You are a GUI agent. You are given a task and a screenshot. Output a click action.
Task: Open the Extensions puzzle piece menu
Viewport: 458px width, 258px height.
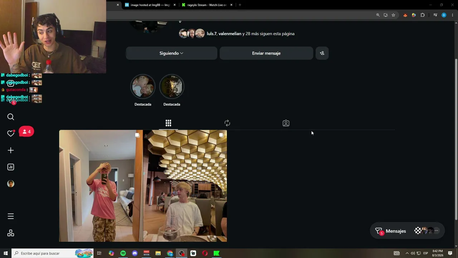coord(423,15)
